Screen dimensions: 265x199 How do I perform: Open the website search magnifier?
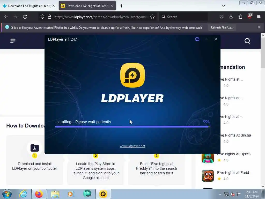(247, 41)
